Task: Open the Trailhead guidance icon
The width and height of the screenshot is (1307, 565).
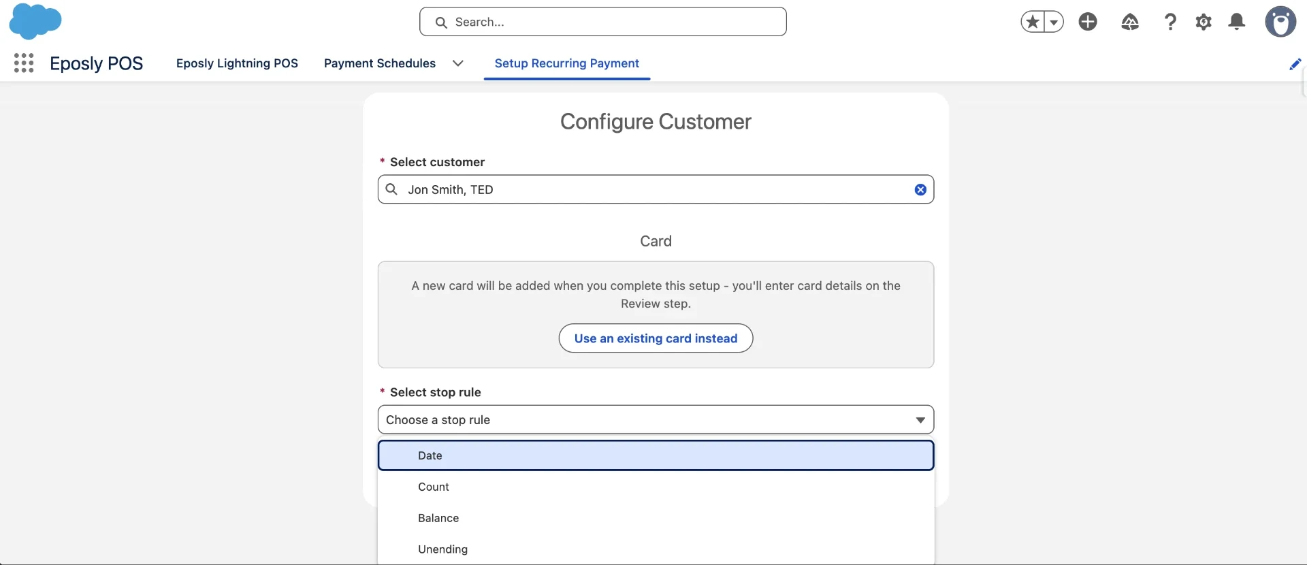Action: [1130, 22]
